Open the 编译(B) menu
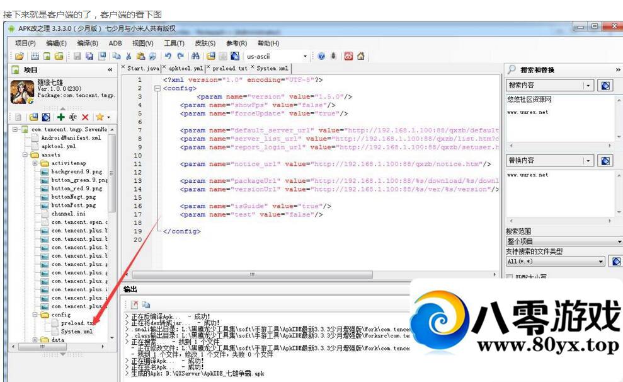Screen dimensions: 623x382 [88, 43]
